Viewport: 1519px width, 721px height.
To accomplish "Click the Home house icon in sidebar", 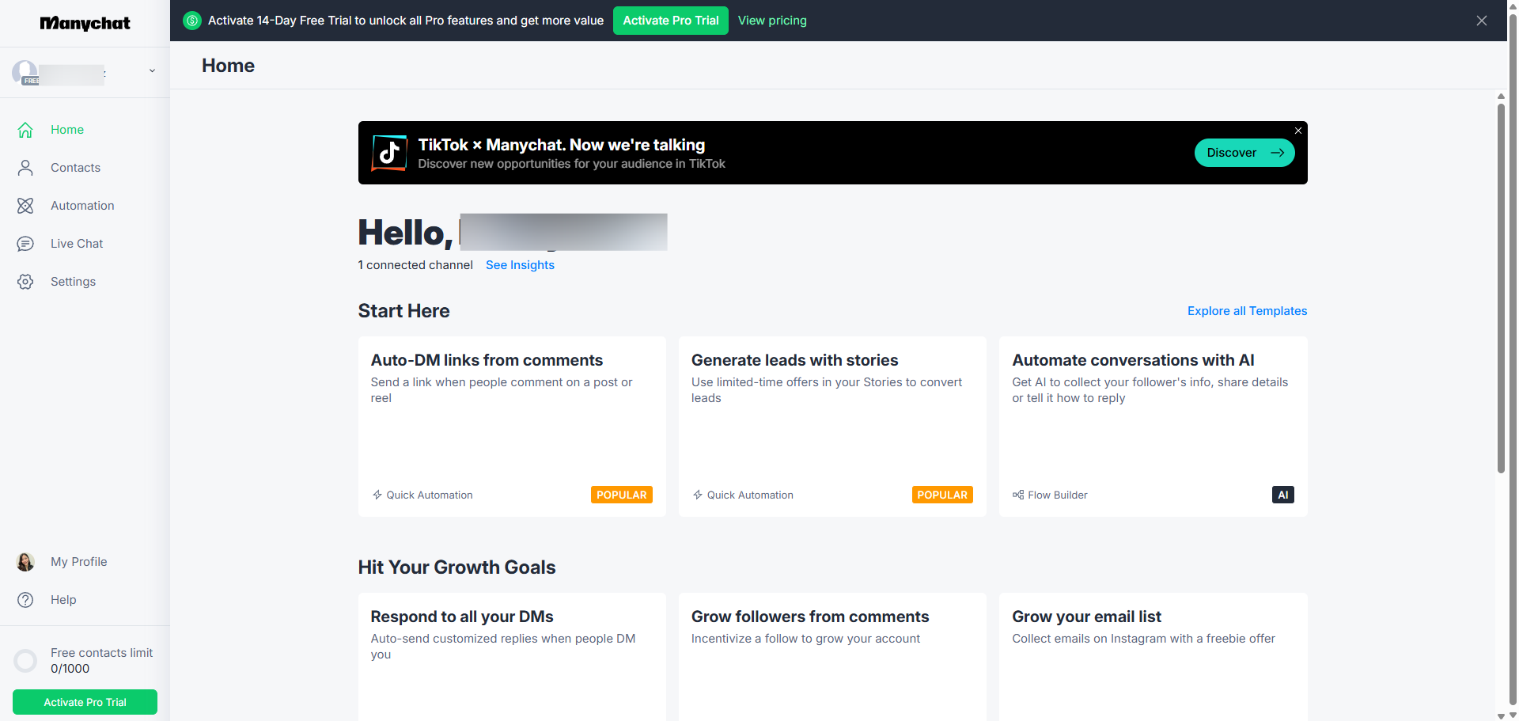I will [x=25, y=130].
